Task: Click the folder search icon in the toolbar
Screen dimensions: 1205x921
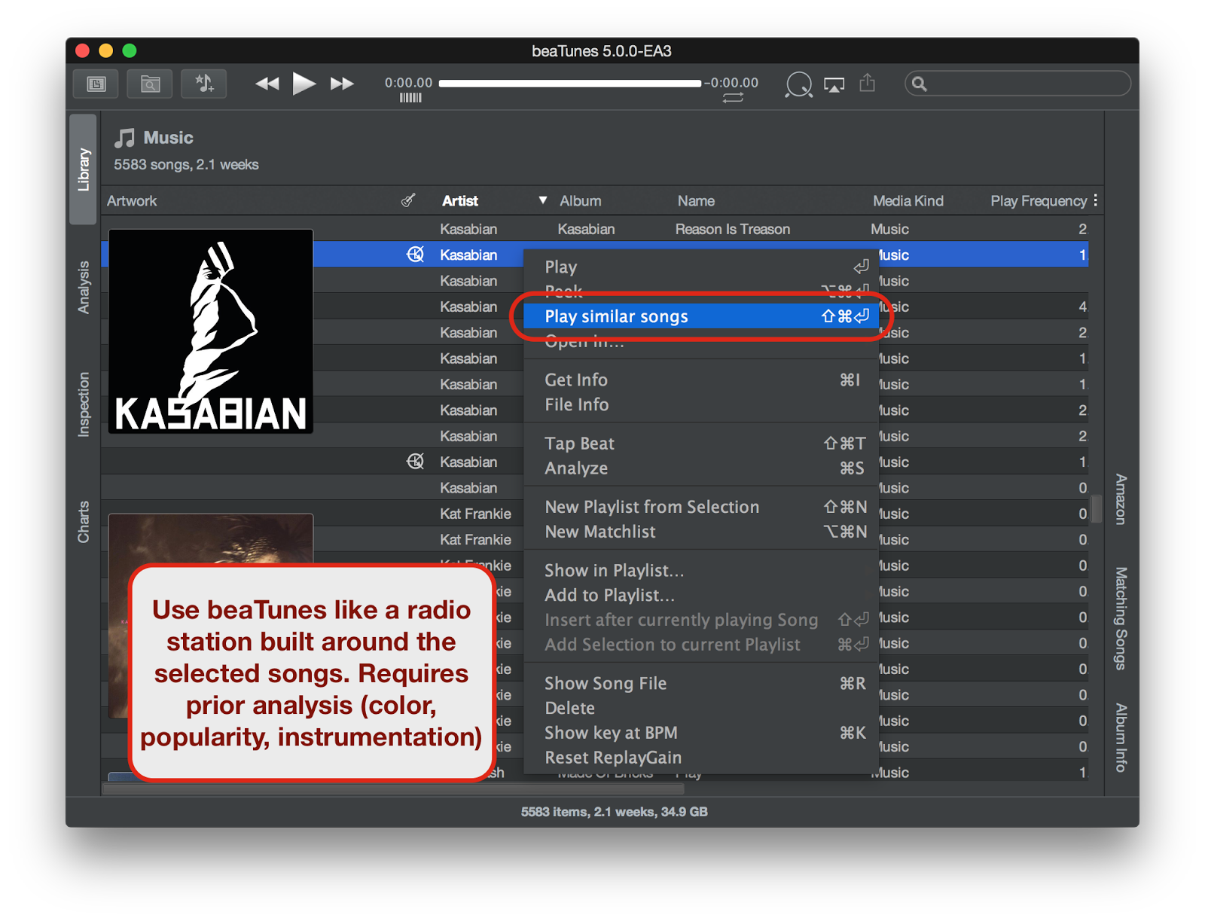Action: click(150, 84)
